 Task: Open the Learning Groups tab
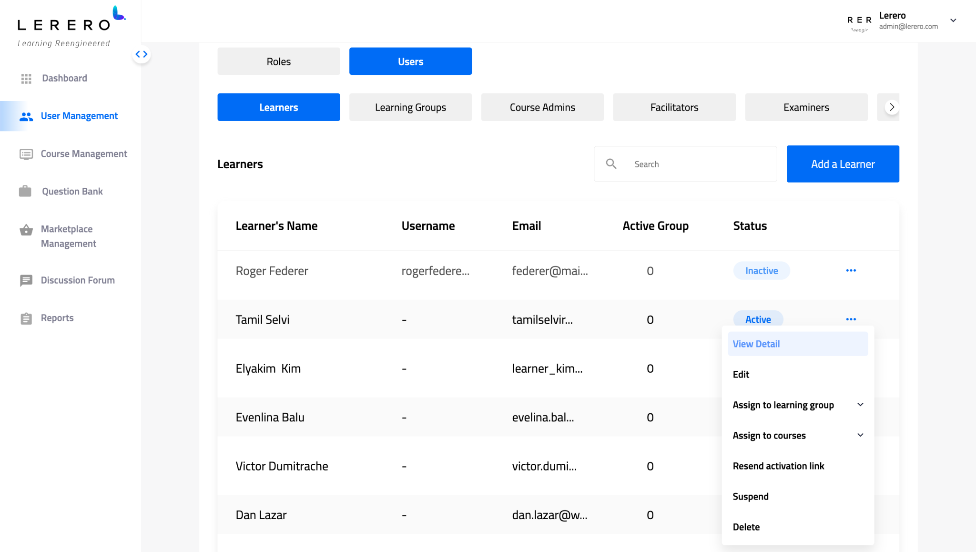tap(410, 107)
